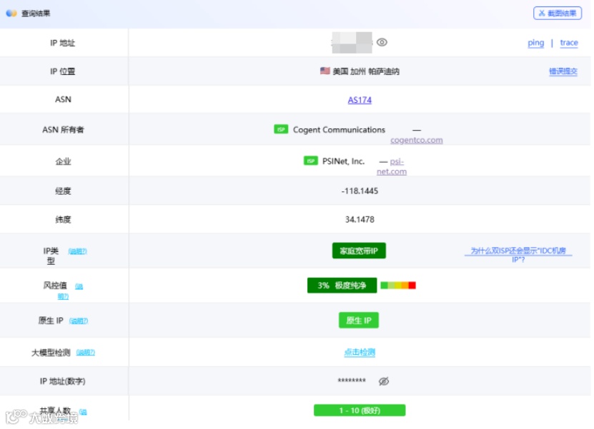Click the 查询结果 header title
This screenshot has width=594, height=429.
(36, 14)
